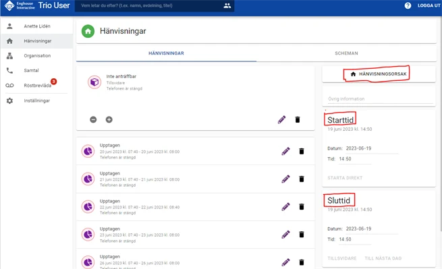Click the Starttid heading
Image resolution: width=442 pixels, height=269 pixels.
pyautogui.click(x=340, y=120)
